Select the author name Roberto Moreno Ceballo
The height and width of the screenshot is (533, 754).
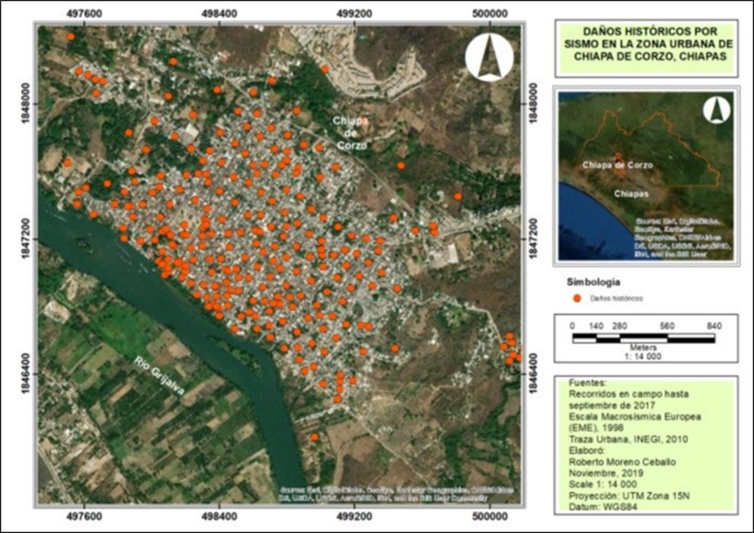coord(615,461)
